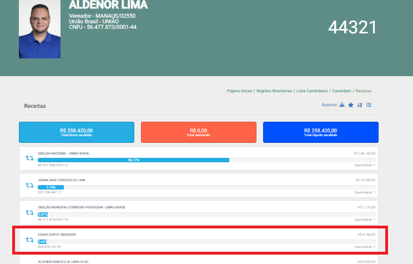Select the Total devolvido red card

pos(198,132)
